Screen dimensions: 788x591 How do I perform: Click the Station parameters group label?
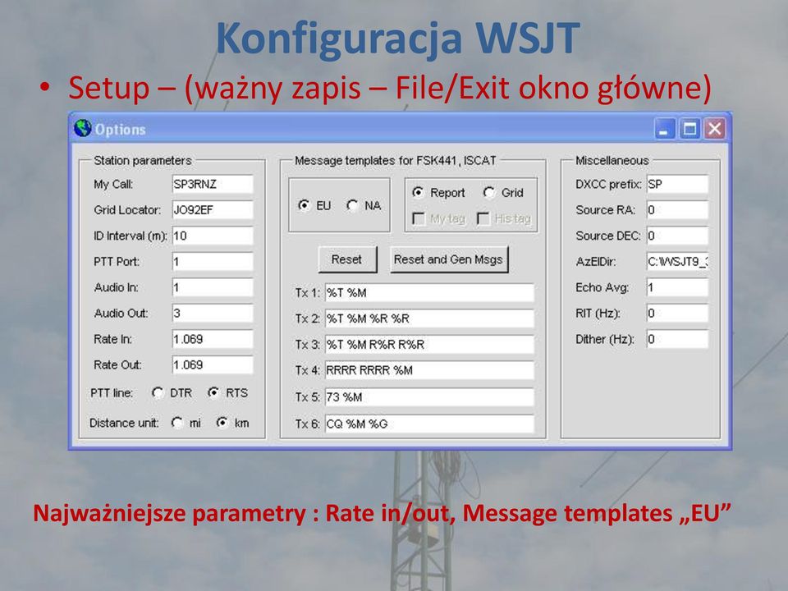(143, 160)
